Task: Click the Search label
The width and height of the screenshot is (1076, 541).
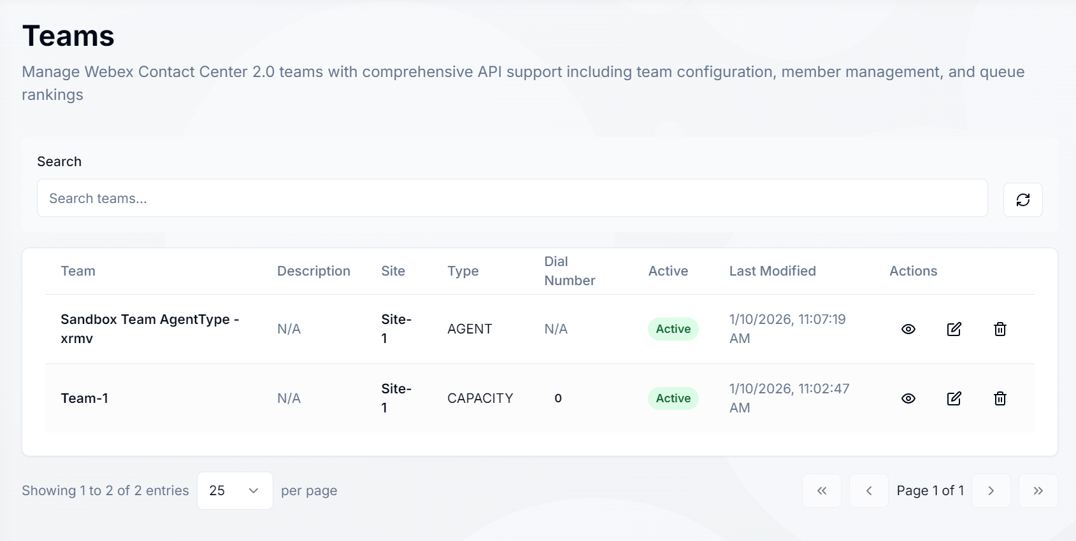Action: click(x=59, y=162)
